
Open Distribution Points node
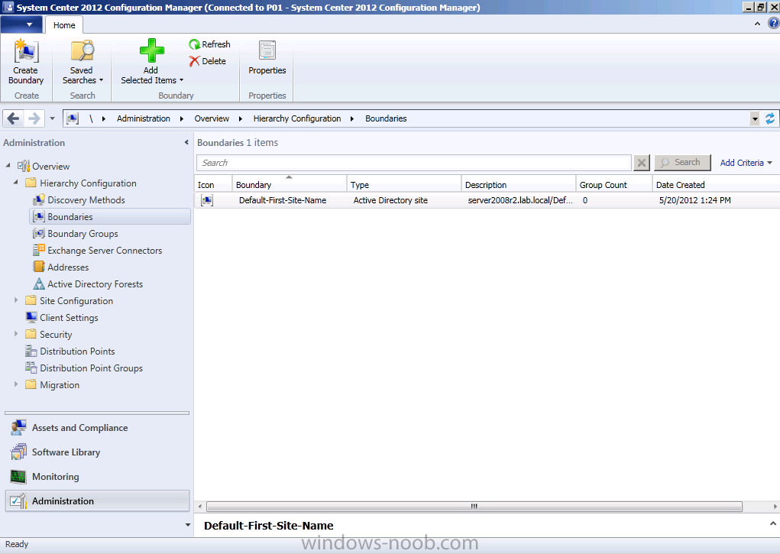70,352
